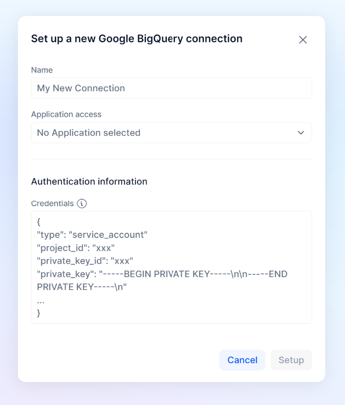Close the BigQuery connection dialog with X
The height and width of the screenshot is (405, 345).
(303, 40)
